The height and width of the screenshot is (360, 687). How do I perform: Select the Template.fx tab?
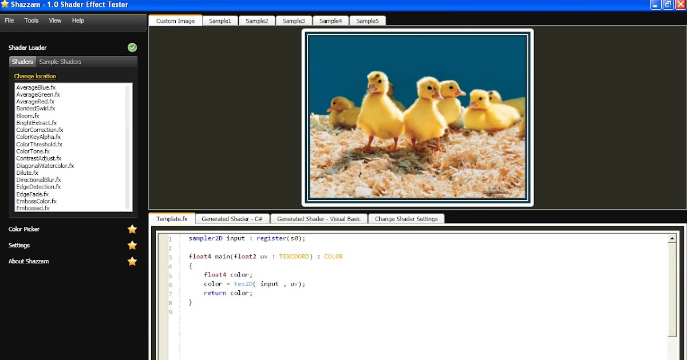click(172, 218)
